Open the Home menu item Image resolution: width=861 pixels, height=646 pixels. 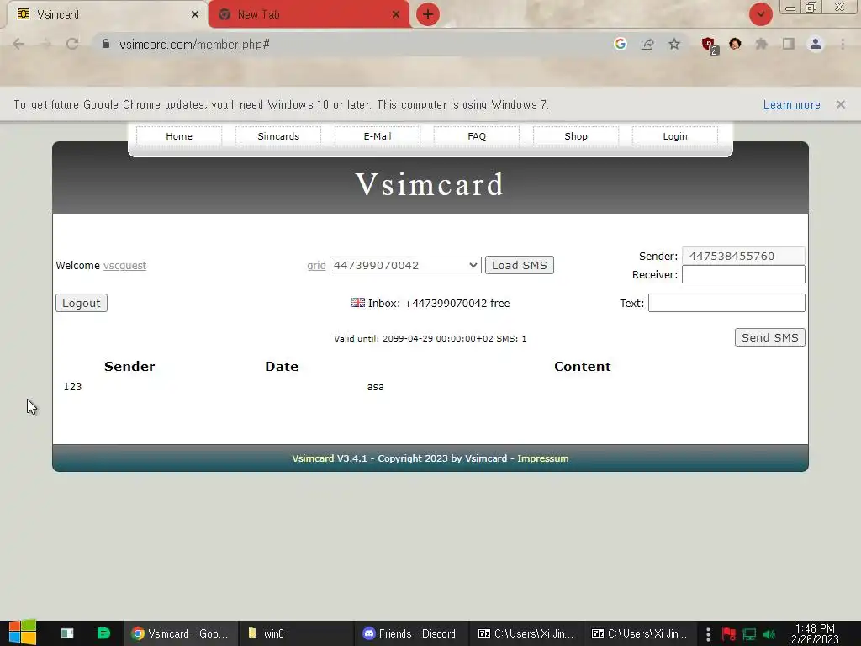tap(179, 136)
